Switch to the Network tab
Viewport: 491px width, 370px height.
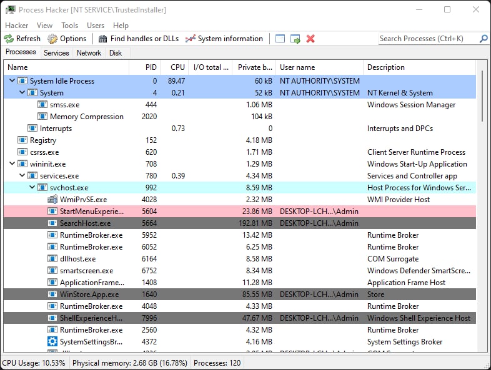pyautogui.click(x=89, y=53)
